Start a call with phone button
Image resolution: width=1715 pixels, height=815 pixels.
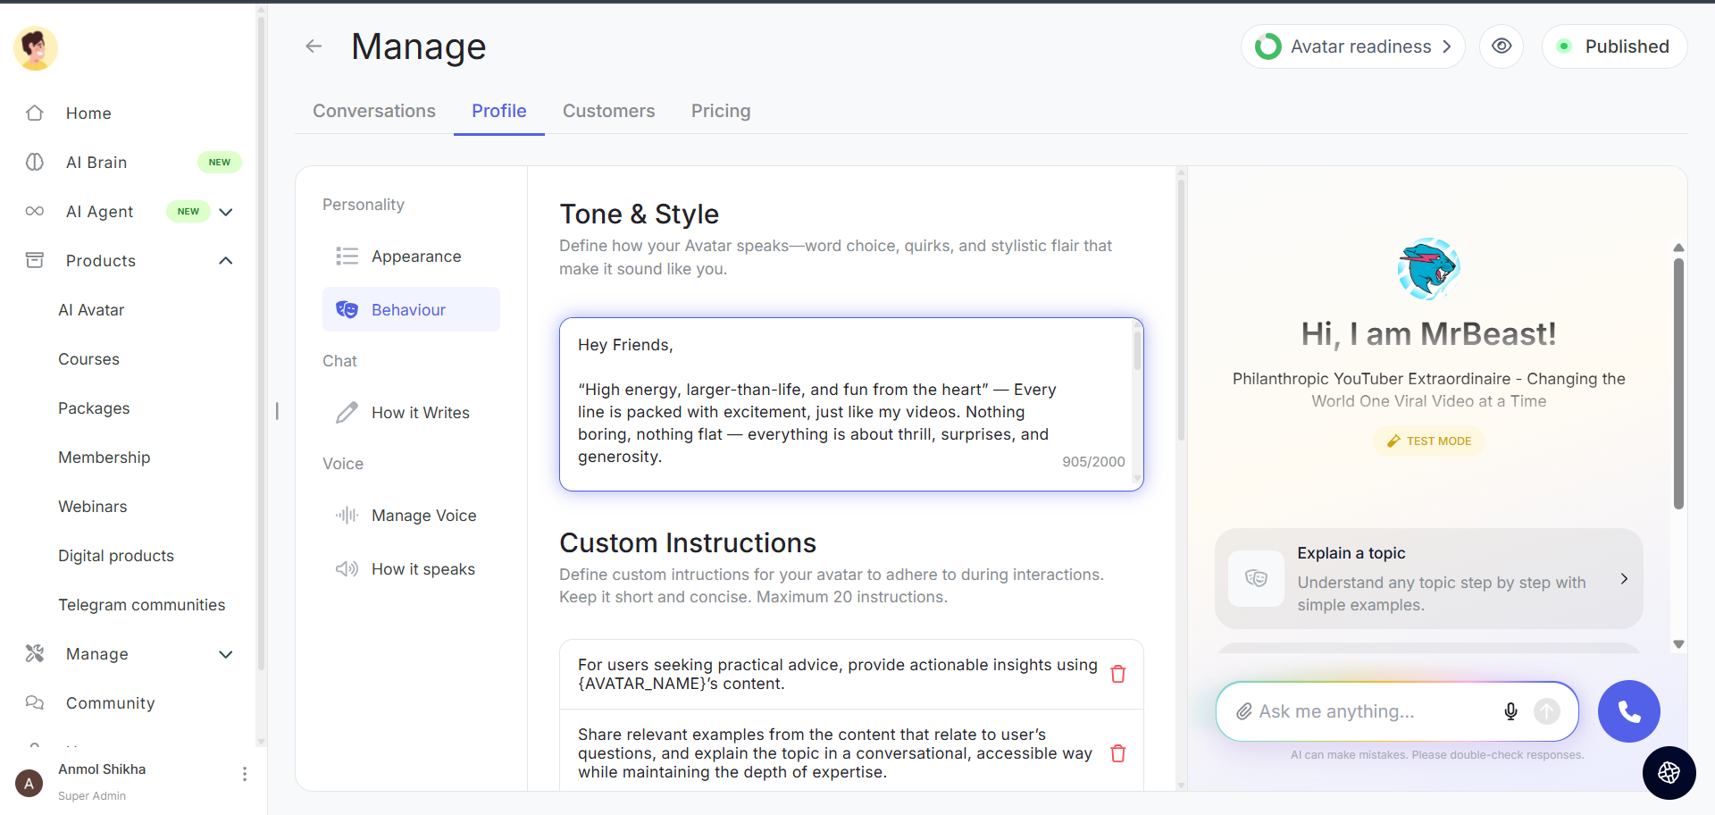pyautogui.click(x=1628, y=711)
